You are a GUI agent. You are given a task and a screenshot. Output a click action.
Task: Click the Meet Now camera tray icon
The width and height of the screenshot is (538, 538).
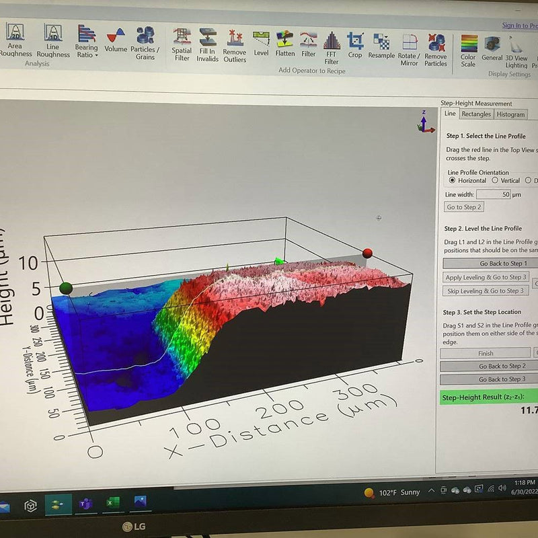[443, 490]
